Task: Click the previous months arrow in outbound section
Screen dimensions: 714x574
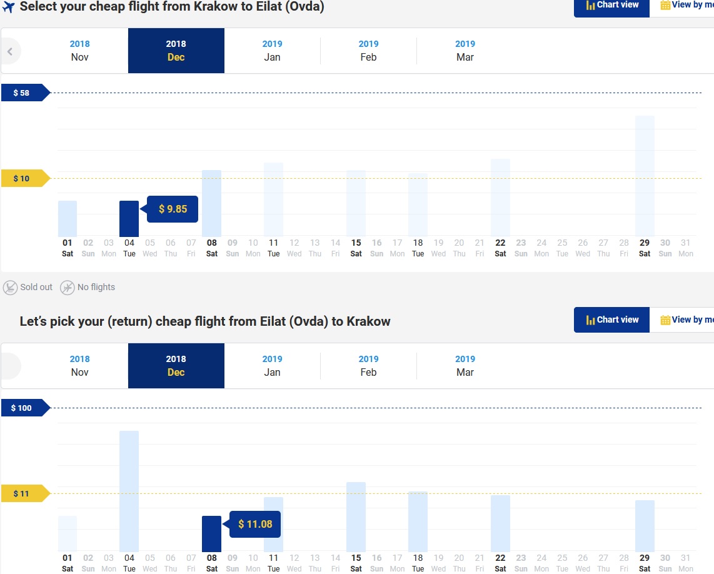Action: [10, 51]
